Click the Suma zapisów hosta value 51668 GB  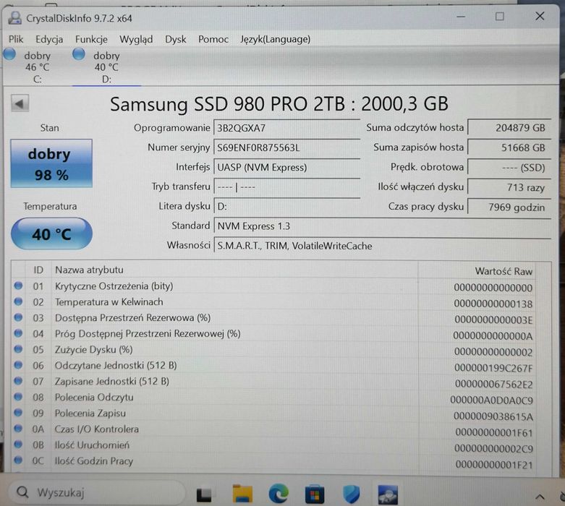click(509, 147)
